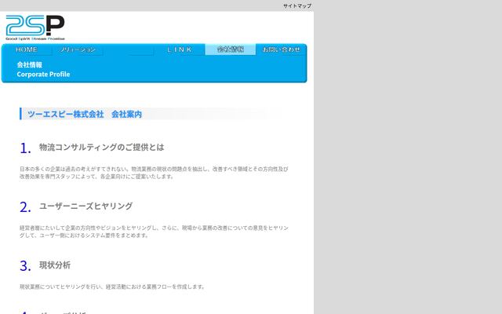Open the highlighted 会社情報 menu tab
This screenshot has height=314, width=502.
click(231, 49)
